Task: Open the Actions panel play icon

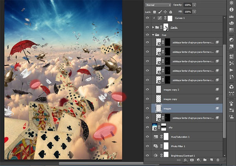Action: [231, 70]
